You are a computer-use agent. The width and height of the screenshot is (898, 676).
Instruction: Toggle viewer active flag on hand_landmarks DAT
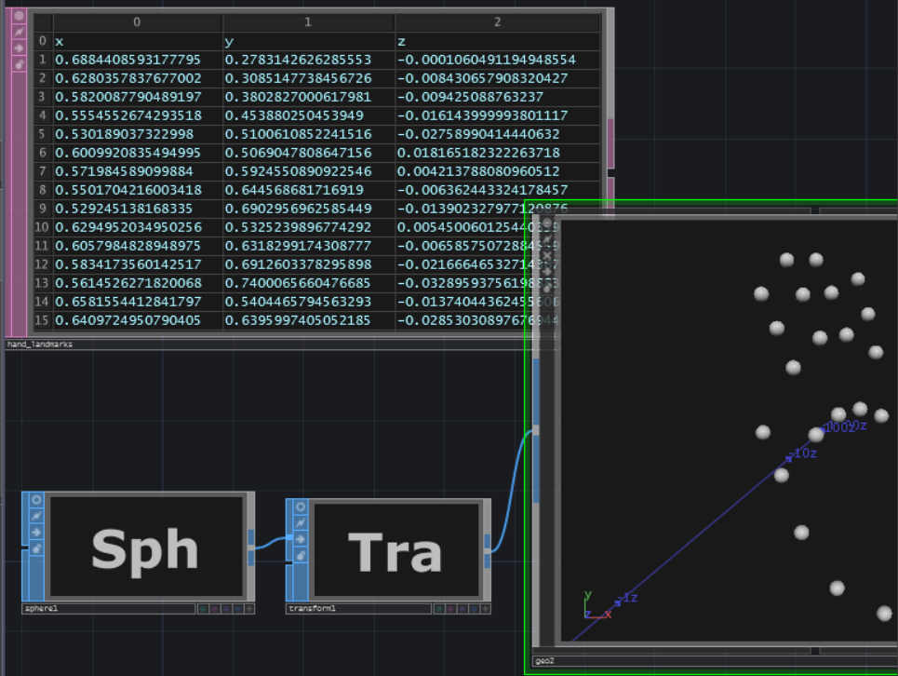(x=19, y=16)
